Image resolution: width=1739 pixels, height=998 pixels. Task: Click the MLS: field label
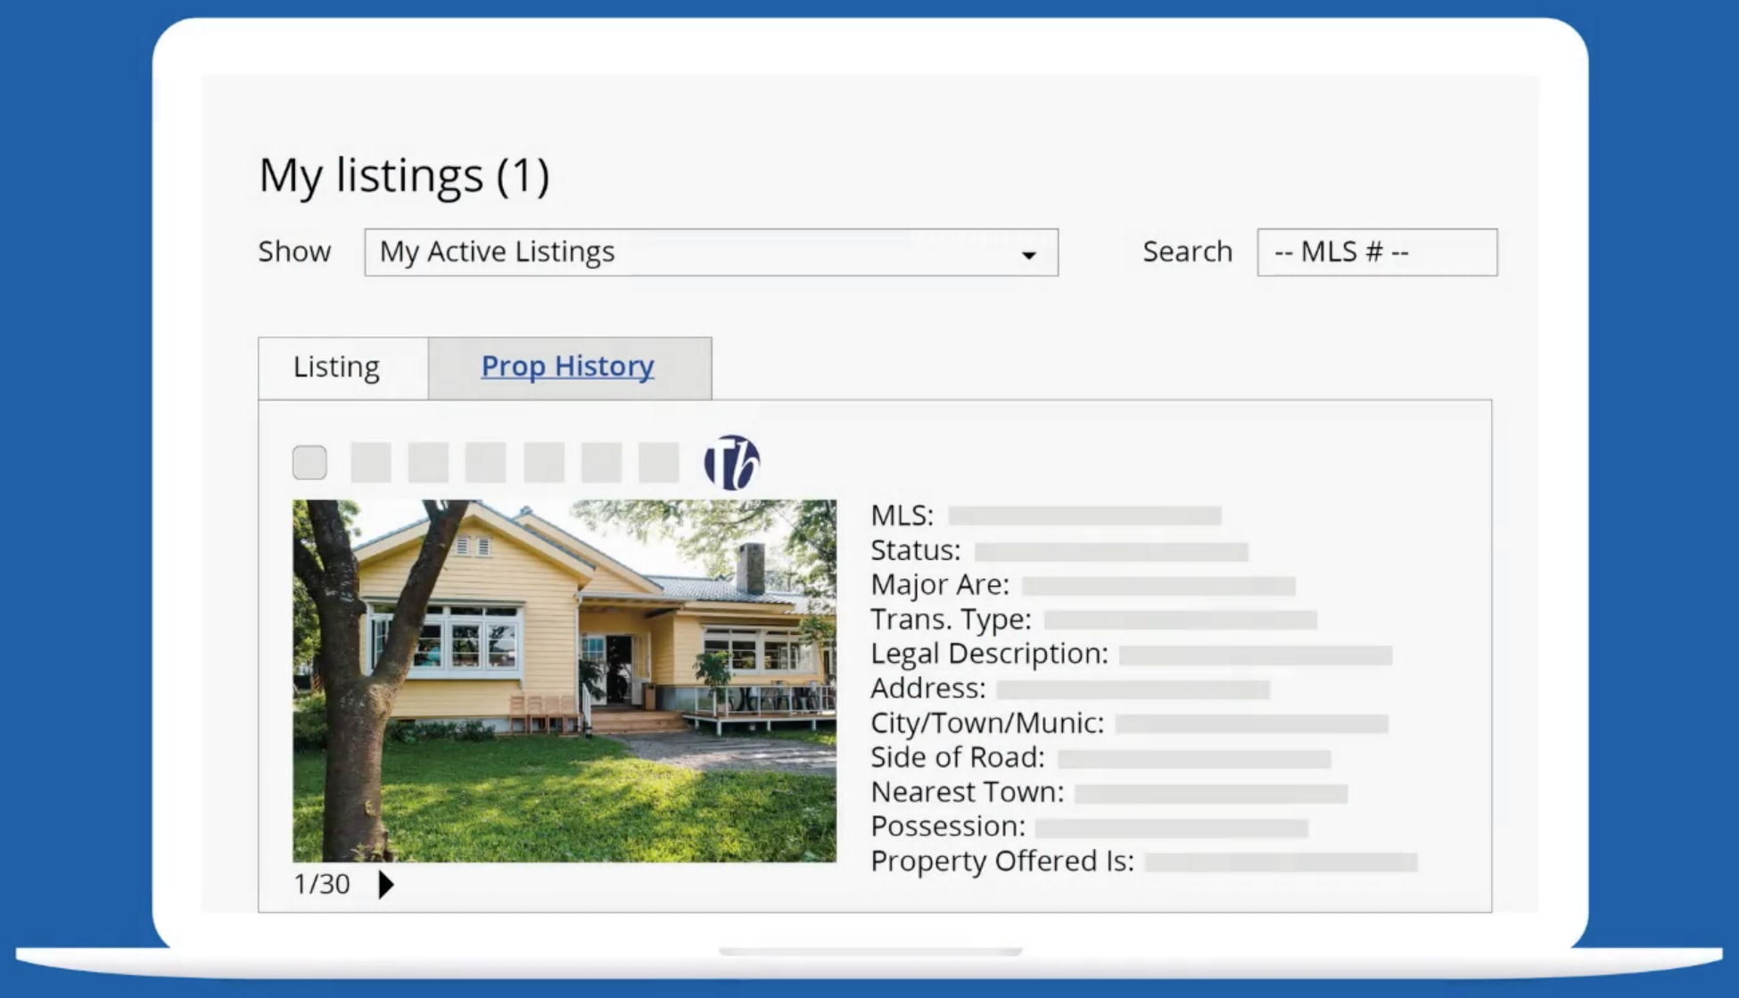point(902,515)
